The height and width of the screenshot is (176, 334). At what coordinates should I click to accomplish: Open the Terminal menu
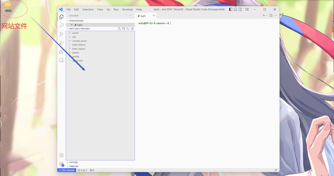click(127, 9)
